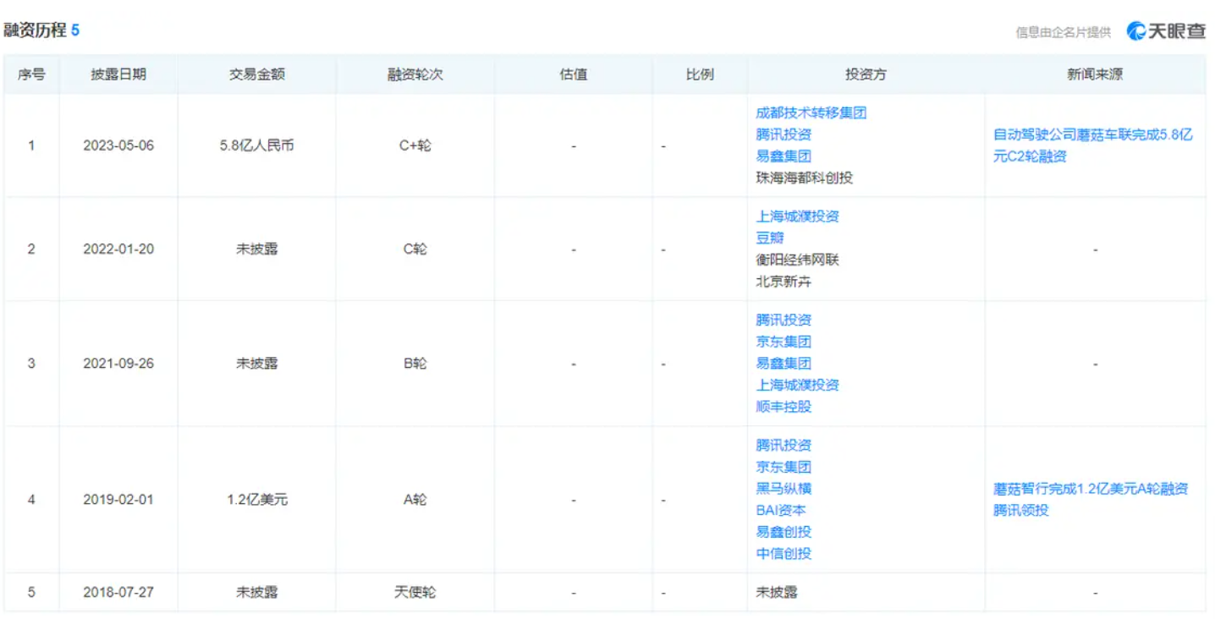This screenshot has height=619, width=1215.
Task: Open the 豆瓣 investor link
Action: (769, 238)
